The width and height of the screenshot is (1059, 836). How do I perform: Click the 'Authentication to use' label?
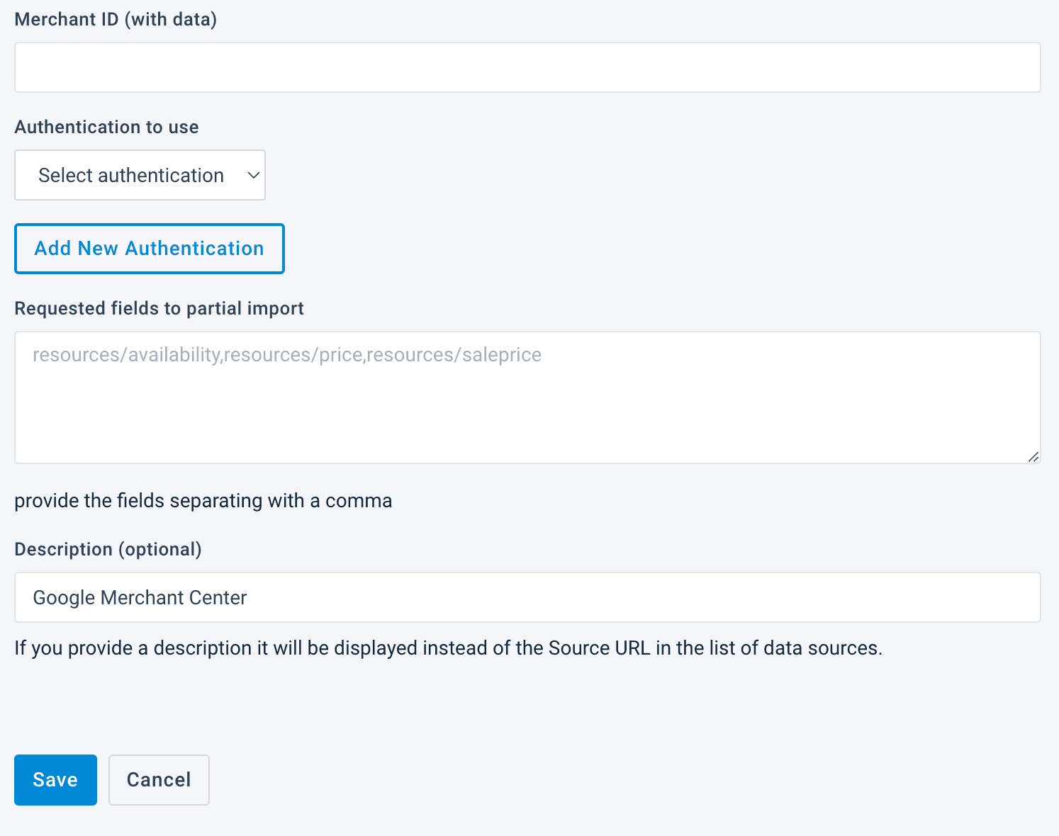pyautogui.click(x=106, y=127)
